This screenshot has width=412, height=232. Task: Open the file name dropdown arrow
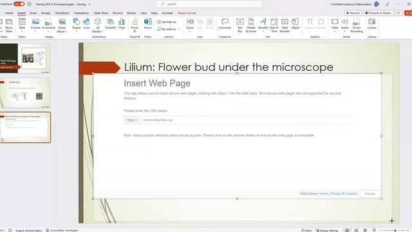89,5
